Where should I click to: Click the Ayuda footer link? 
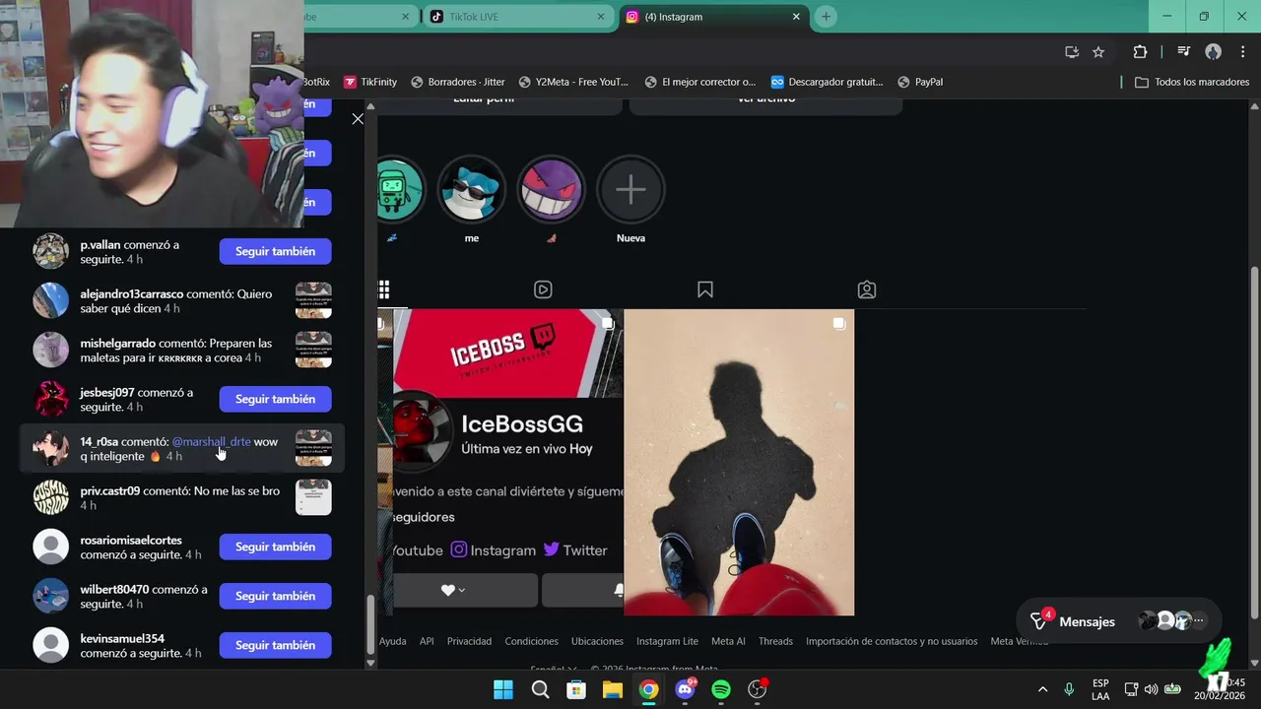tap(392, 641)
